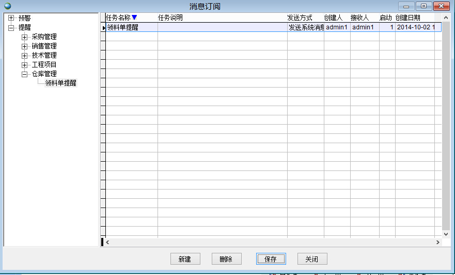
Task: Expand the 销售管理 node
Action: coord(24,46)
